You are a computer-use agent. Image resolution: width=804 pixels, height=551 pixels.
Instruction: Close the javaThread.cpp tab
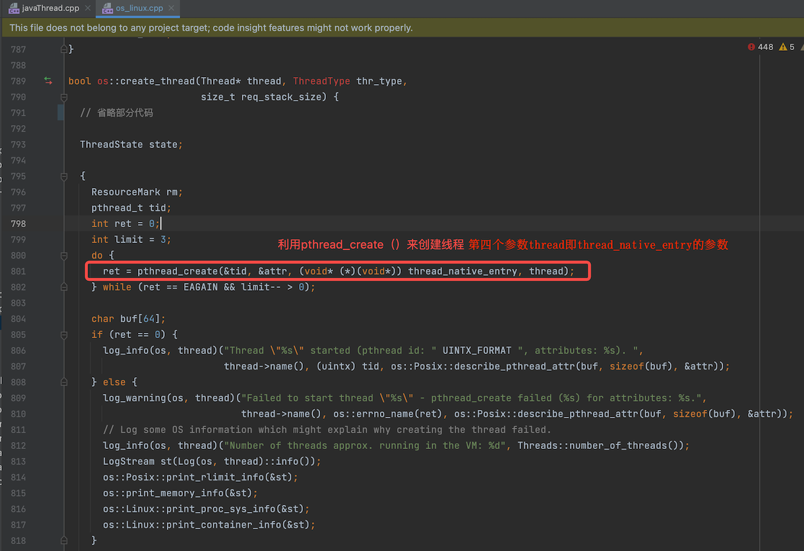(87, 8)
